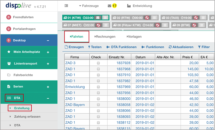Click envelope icon on vehicle 01 (KTW)

(98, 18)
